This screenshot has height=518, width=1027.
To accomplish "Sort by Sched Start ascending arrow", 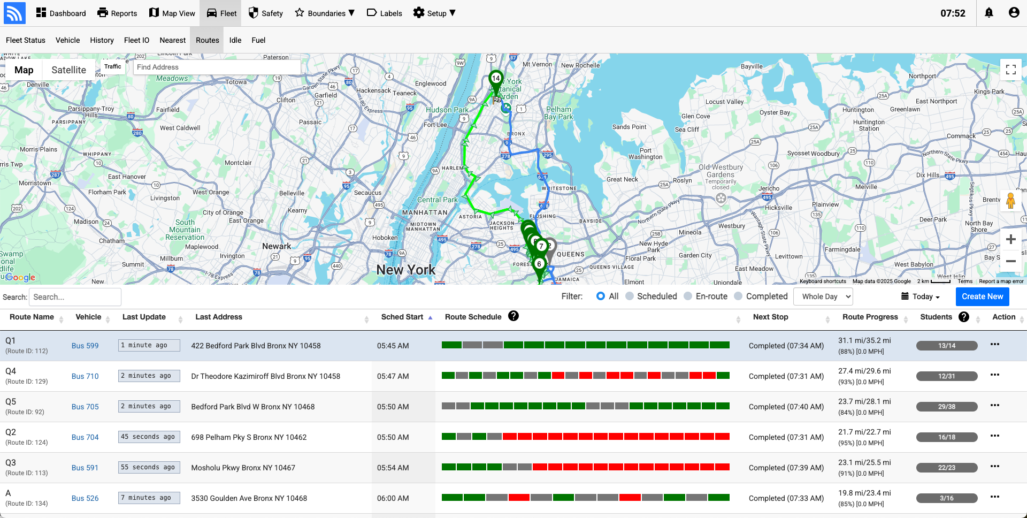I will point(430,318).
